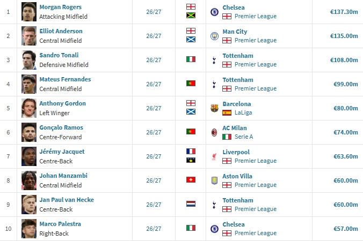This screenshot has height=241, width=363.
Task: Follow the Serie A league link
Action: [244, 137]
